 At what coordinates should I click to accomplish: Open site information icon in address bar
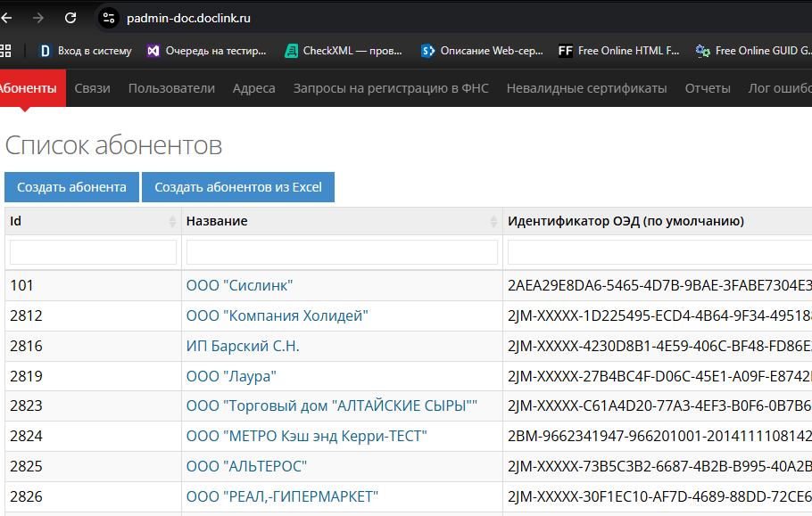109,18
